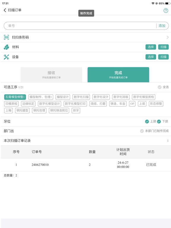Tap the 材料 materials icon
The height and width of the screenshot is (228, 171).
7,47
